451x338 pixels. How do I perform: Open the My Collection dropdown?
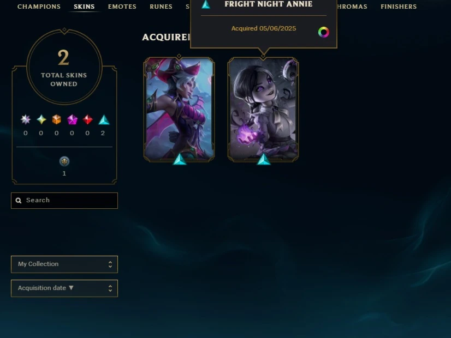[x=64, y=264]
